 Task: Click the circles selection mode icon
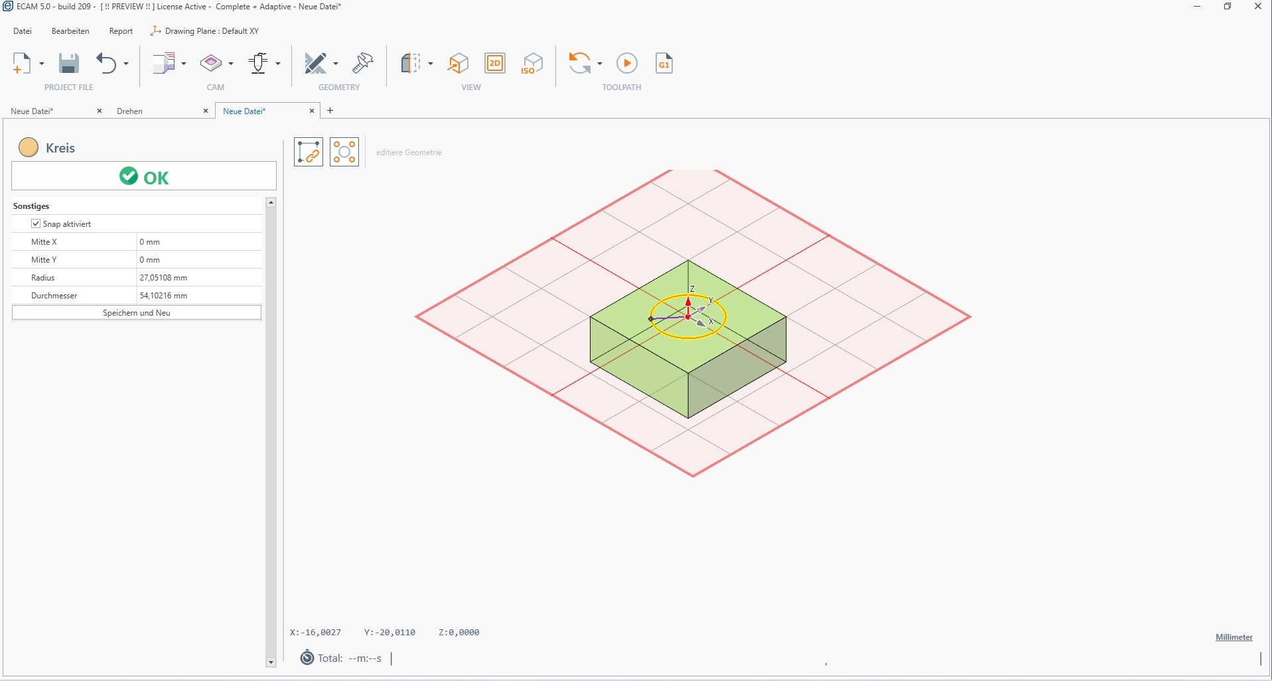point(344,153)
